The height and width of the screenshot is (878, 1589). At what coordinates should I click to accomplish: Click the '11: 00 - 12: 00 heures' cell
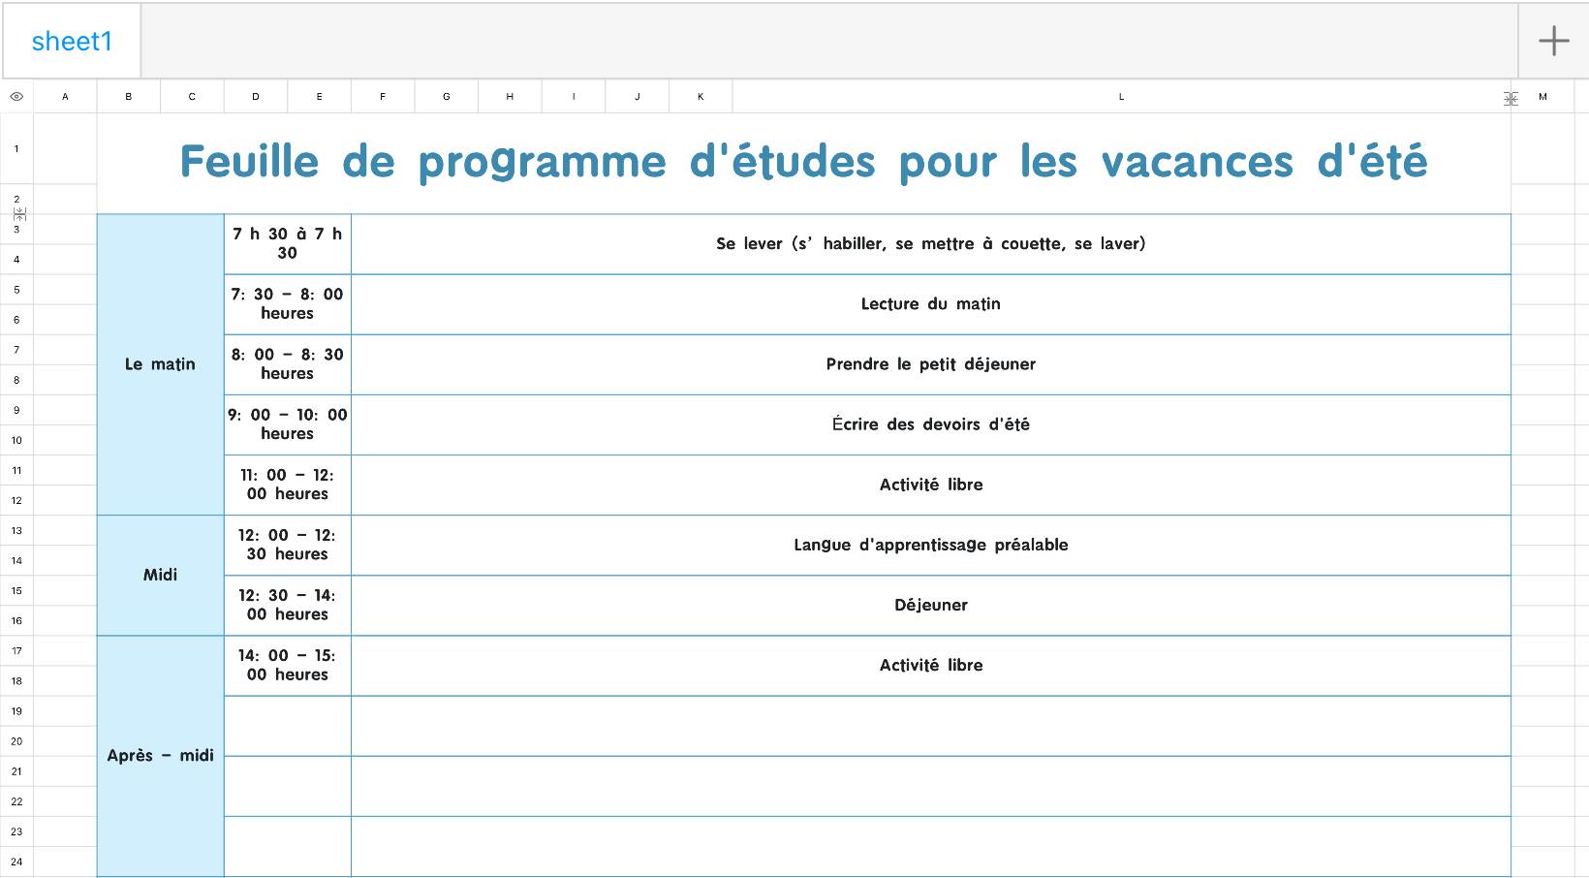pyautogui.click(x=288, y=485)
